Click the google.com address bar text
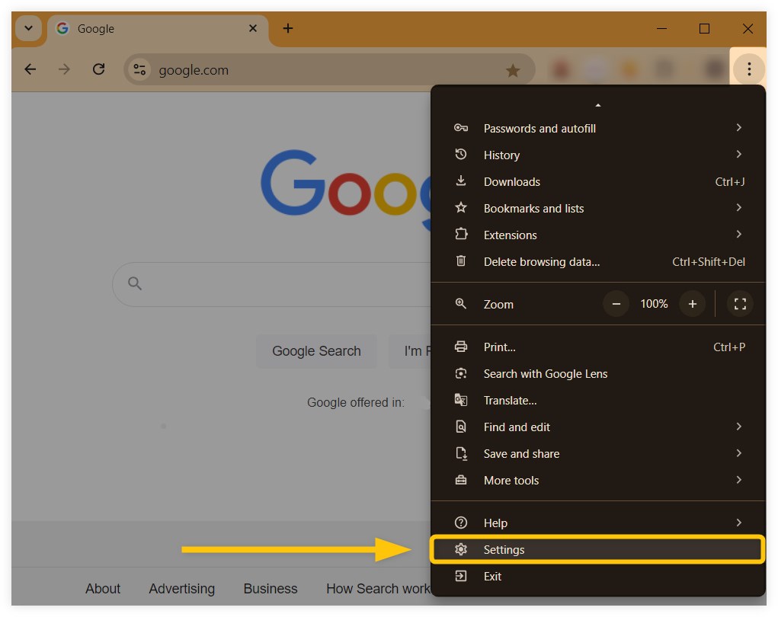 pyautogui.click(x=194, y=70)
